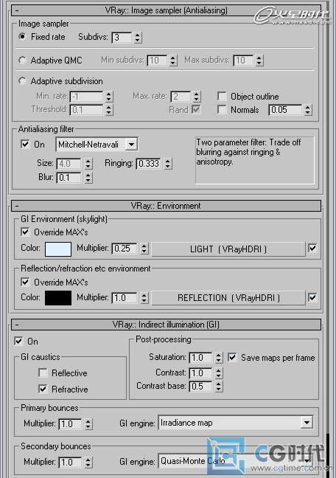The height and width of the screenshot is (478, 336).
Task: Choose the Adaptive subdivision sampler option
Action: (22, 81)
